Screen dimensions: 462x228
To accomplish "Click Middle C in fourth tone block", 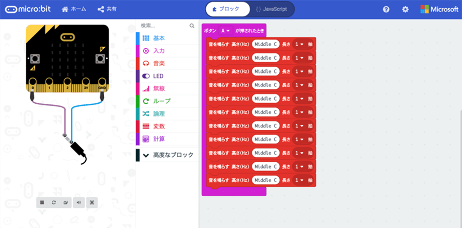I will pos(265,85).
